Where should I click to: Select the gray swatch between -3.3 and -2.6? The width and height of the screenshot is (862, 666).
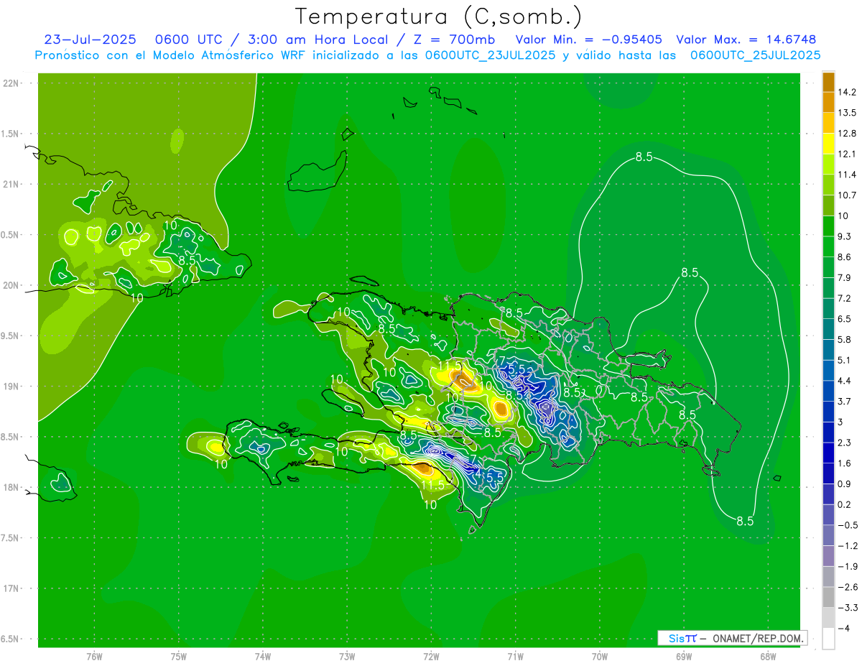point(828,597)
